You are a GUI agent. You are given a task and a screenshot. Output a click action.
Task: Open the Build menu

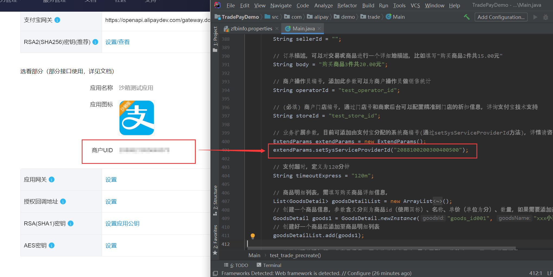coord(368,5)
